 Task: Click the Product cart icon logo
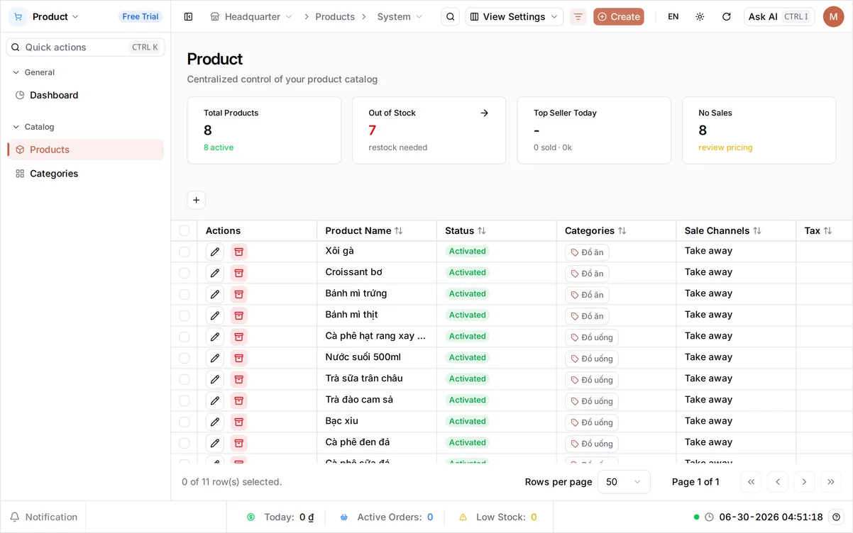(18, 16)
